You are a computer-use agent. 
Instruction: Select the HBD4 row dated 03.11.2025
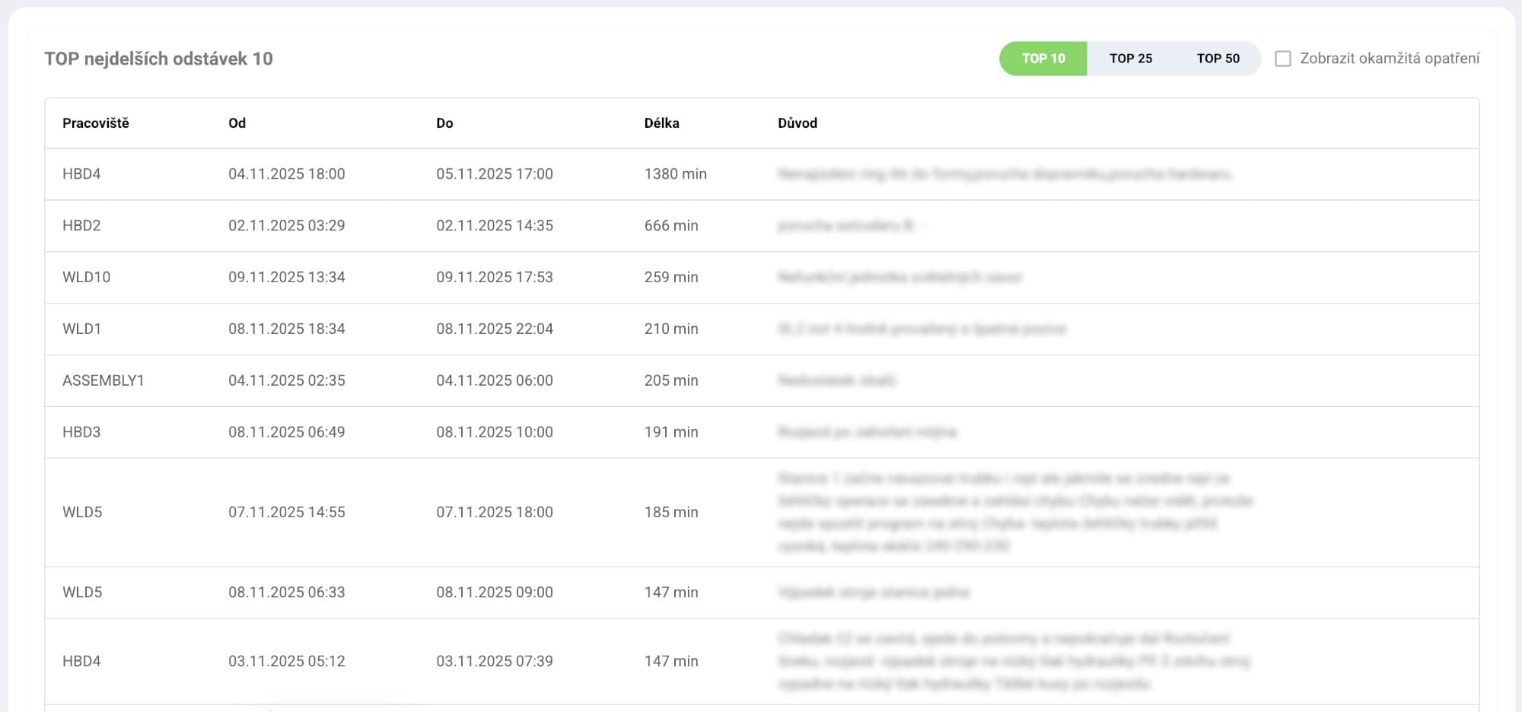pyautogui.click(x=304, y=661)
